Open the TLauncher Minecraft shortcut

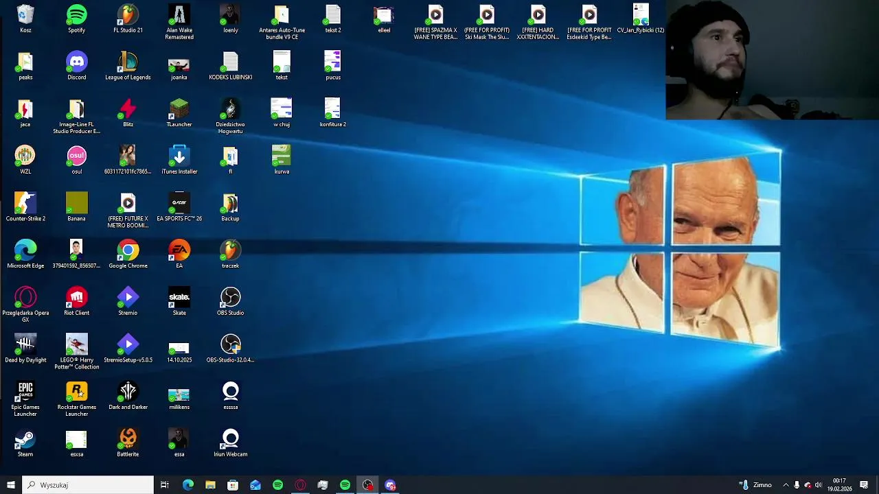(179, 113)
